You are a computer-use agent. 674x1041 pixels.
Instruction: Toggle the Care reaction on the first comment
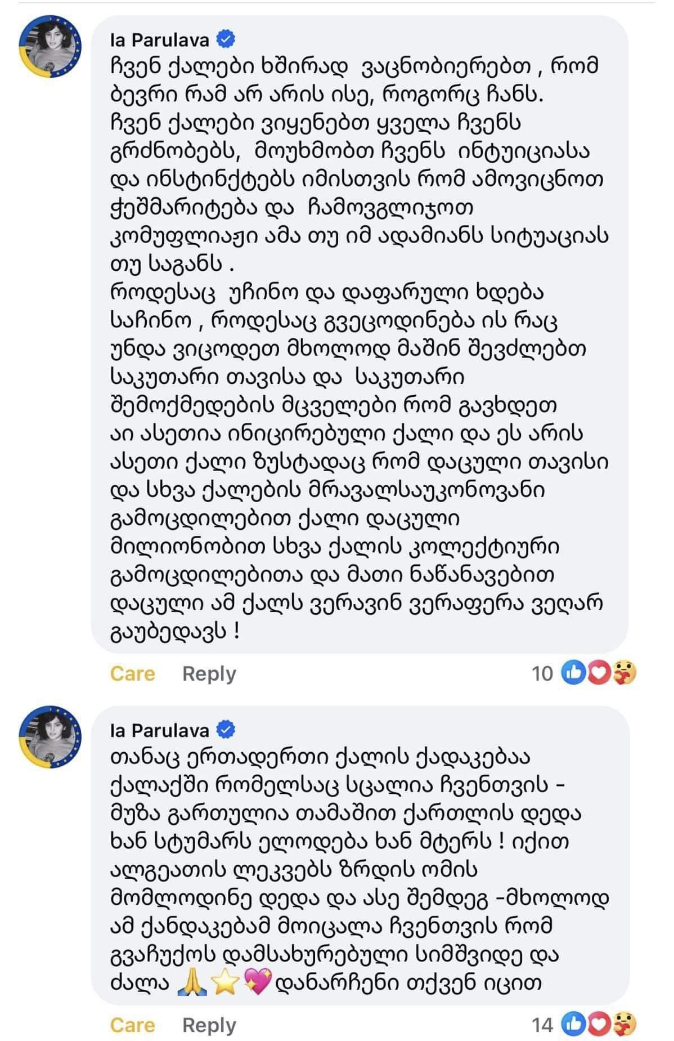[132, 673]
